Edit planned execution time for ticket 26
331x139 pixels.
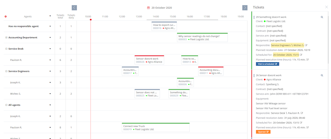click(308, 127)
